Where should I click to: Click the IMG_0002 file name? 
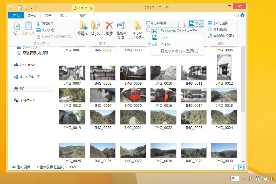click(103, 50)
